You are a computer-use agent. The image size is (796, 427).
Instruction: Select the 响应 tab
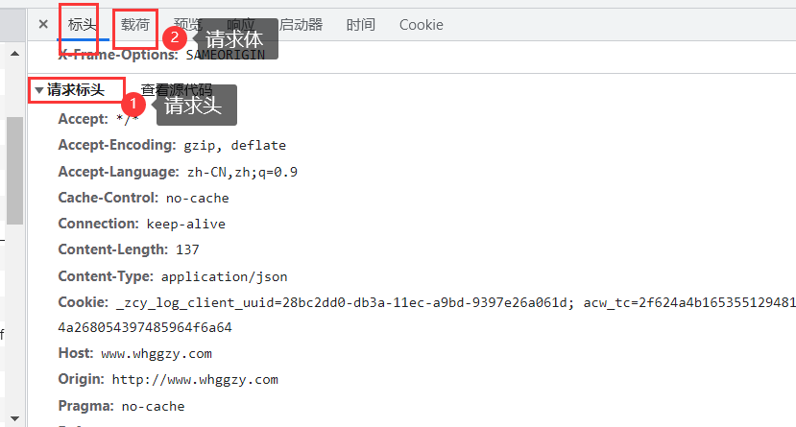pos(242,25)
